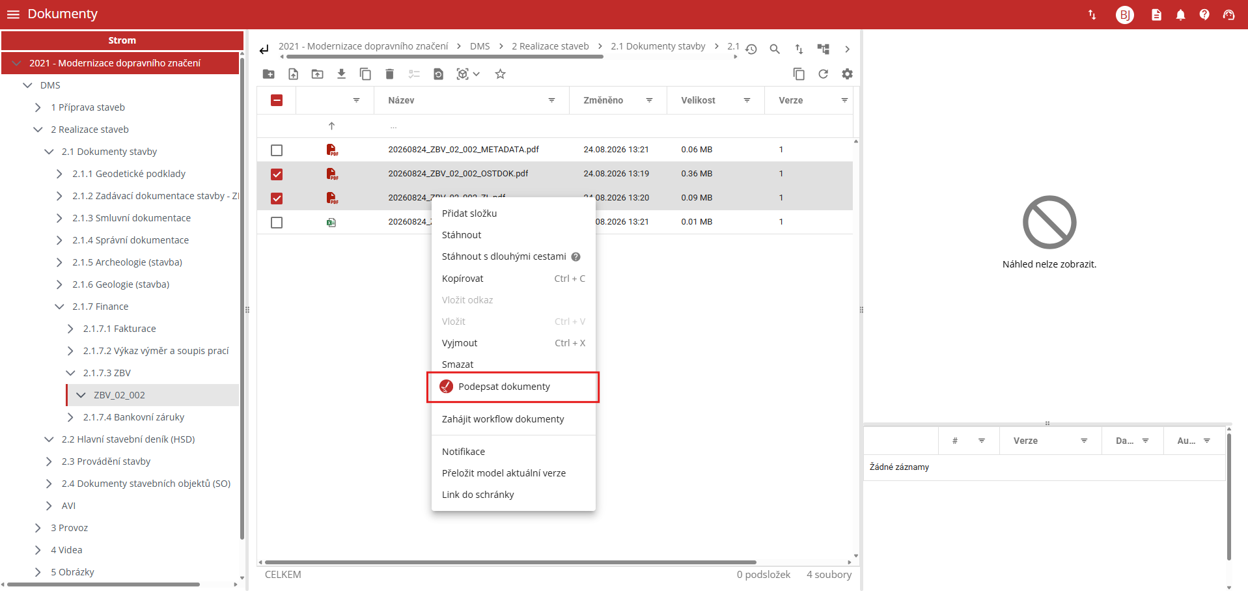Click the upload folder toolbar icon
Image resolution: width=1248 pixels, height=591 pixels.
(x=317, y=74)
